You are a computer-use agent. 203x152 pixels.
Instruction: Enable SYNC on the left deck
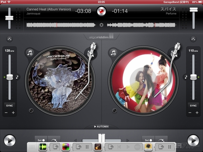click(x=9, y=106)
